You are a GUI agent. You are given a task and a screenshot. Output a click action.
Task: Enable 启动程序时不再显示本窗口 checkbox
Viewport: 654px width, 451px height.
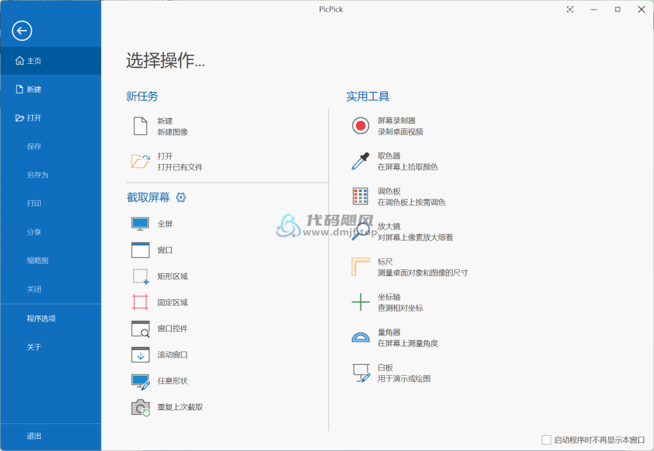coord(546,440)
